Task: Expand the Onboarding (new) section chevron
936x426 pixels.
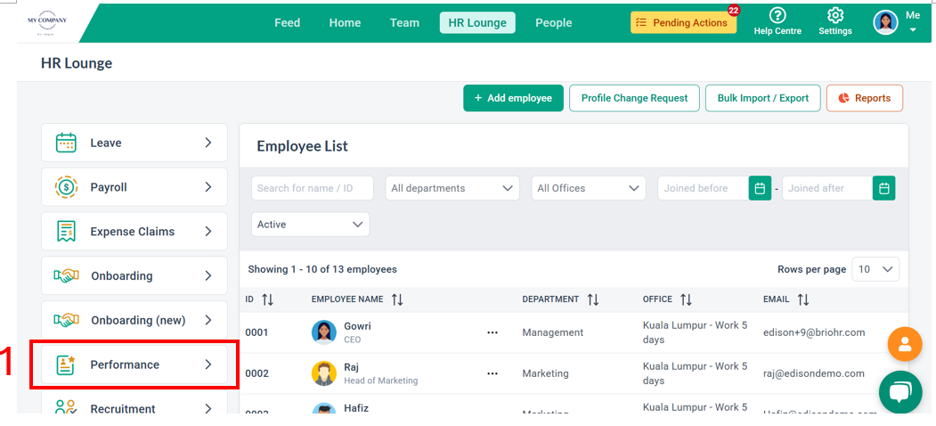Action: click(208, 320)
